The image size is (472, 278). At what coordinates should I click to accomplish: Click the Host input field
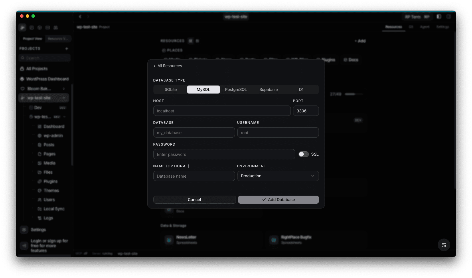click(x=222, y=111)
